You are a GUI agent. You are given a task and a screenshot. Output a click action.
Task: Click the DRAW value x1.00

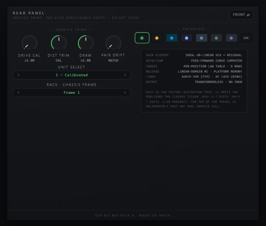[86, 60]
